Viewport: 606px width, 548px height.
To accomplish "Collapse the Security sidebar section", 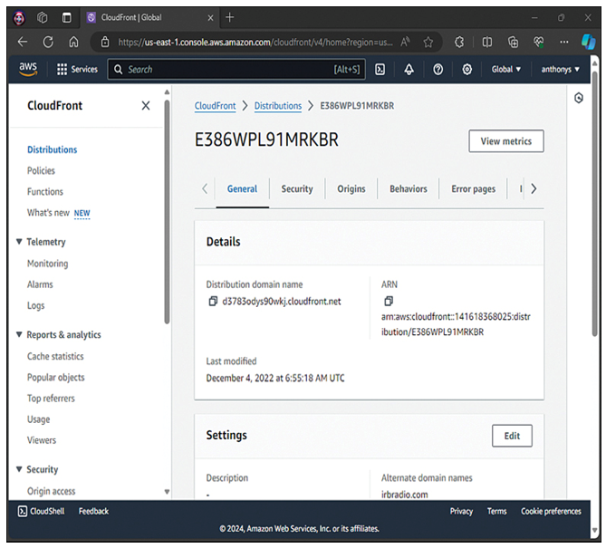I will [19, 469].
